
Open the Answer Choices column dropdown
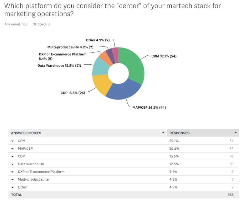tap(163, 133)
